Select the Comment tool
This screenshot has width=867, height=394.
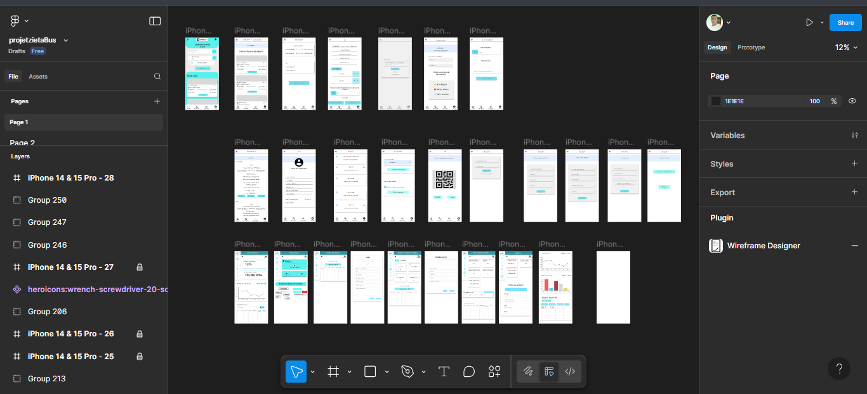469,371
